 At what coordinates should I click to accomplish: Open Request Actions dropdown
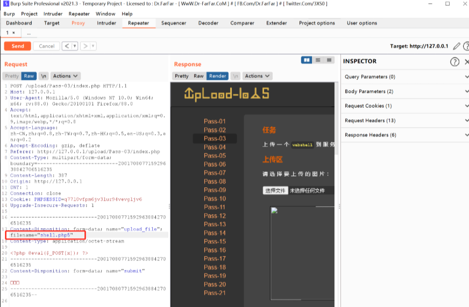(65, 76)
